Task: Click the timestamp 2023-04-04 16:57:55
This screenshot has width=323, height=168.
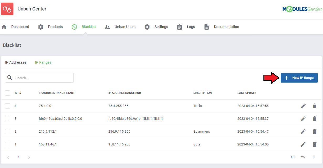Action: (253, 106)
